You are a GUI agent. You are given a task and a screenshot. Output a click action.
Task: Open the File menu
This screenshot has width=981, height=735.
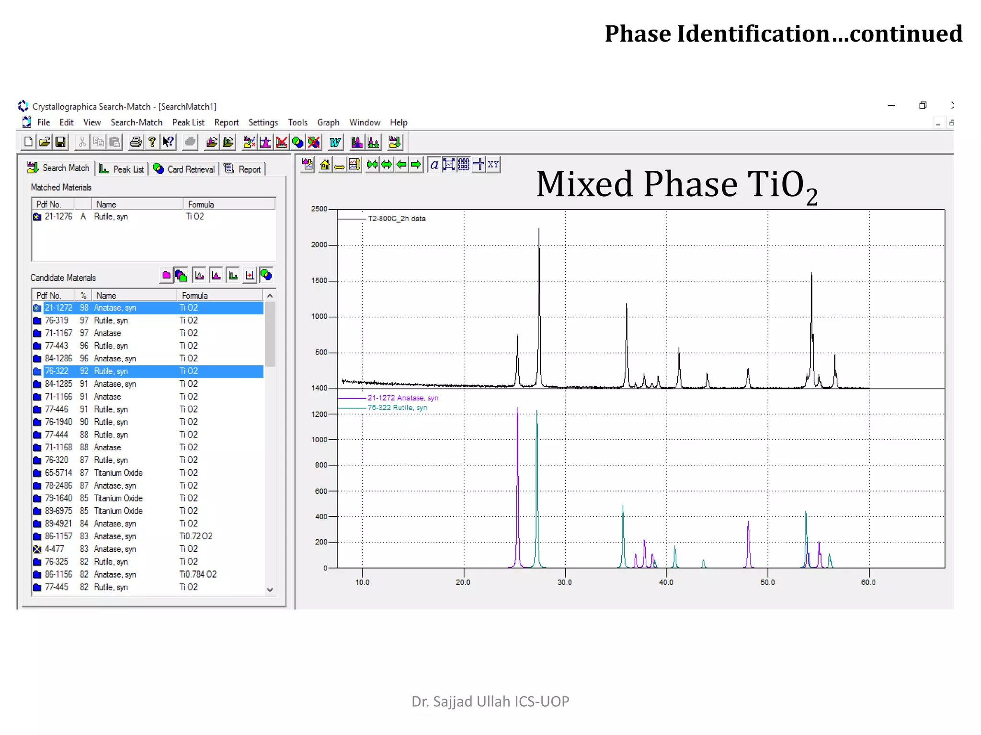[x=44, y=122]
